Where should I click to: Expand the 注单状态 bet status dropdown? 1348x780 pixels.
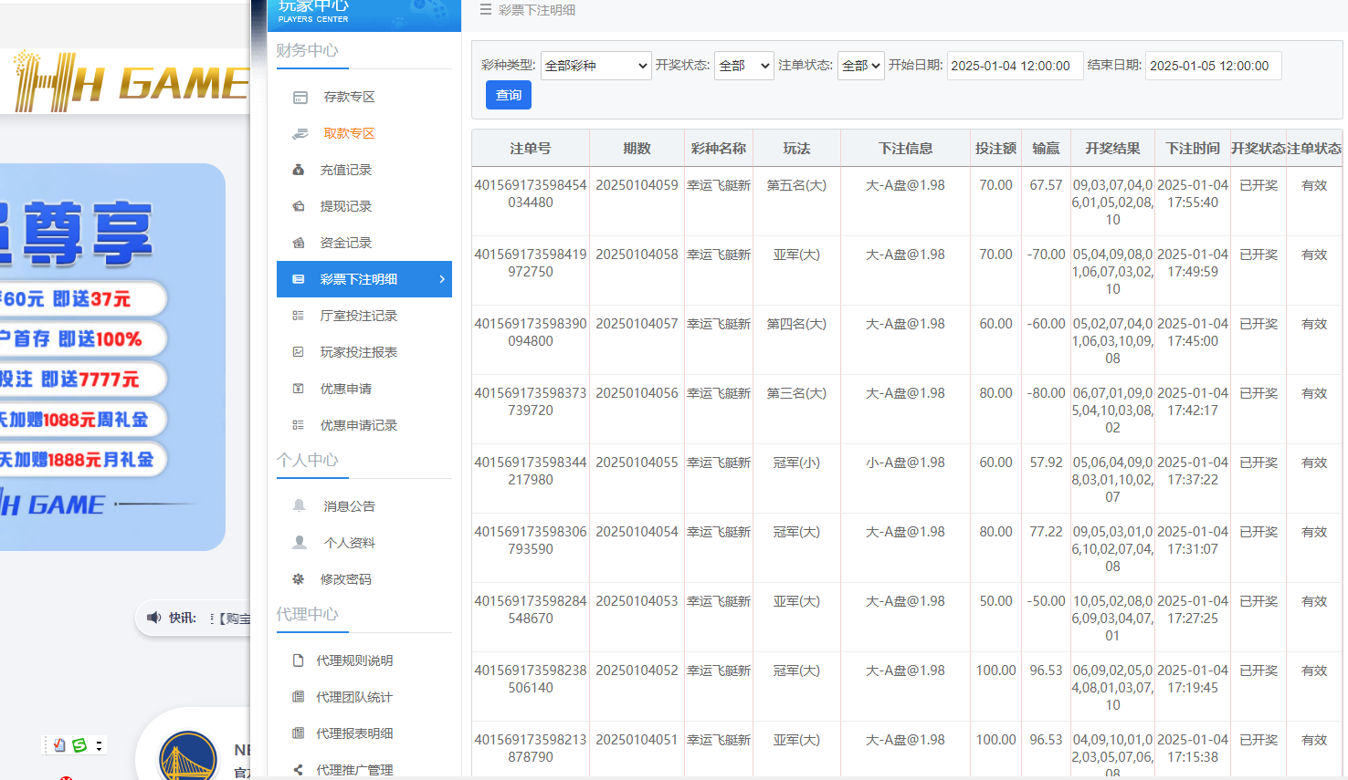860,66
